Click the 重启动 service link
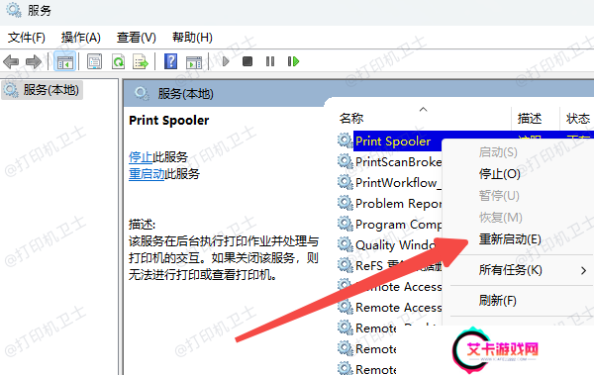This screenshot has width=594, height=375. click(147, 174)
